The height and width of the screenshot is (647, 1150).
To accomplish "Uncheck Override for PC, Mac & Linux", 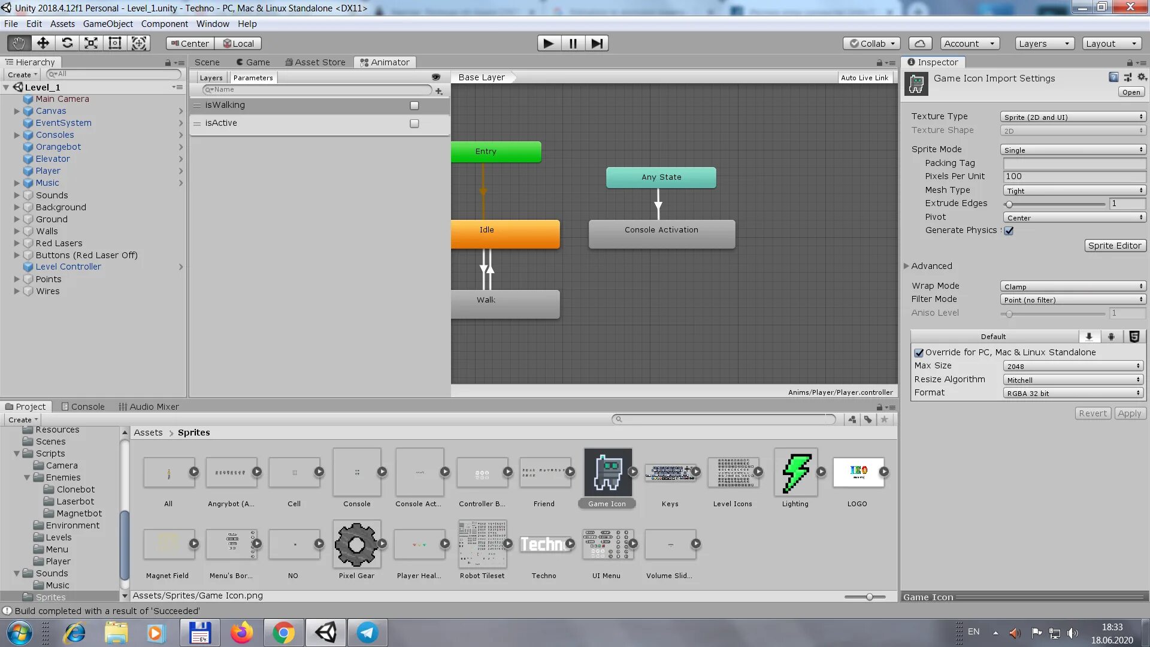I will [919, 353].
